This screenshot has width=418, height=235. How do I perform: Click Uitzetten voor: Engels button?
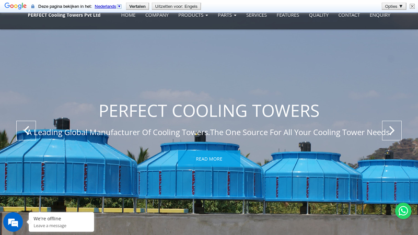point(176,6)
